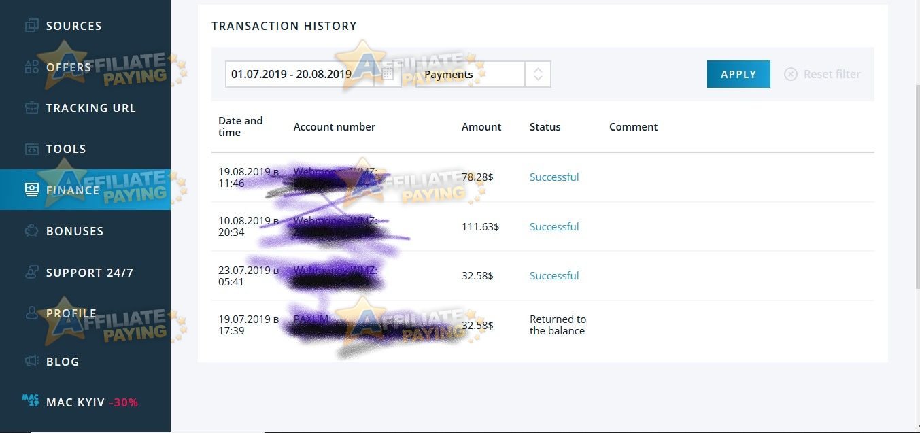The image size is (920, 433).
Task: Go to the Profile section
Action: coord(85,313)
